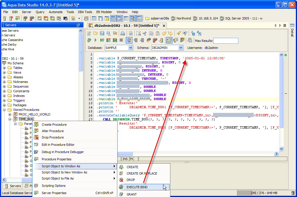Choose GRANT from the submenu
This screenshot has width=297, height=197.
[144, 194]
